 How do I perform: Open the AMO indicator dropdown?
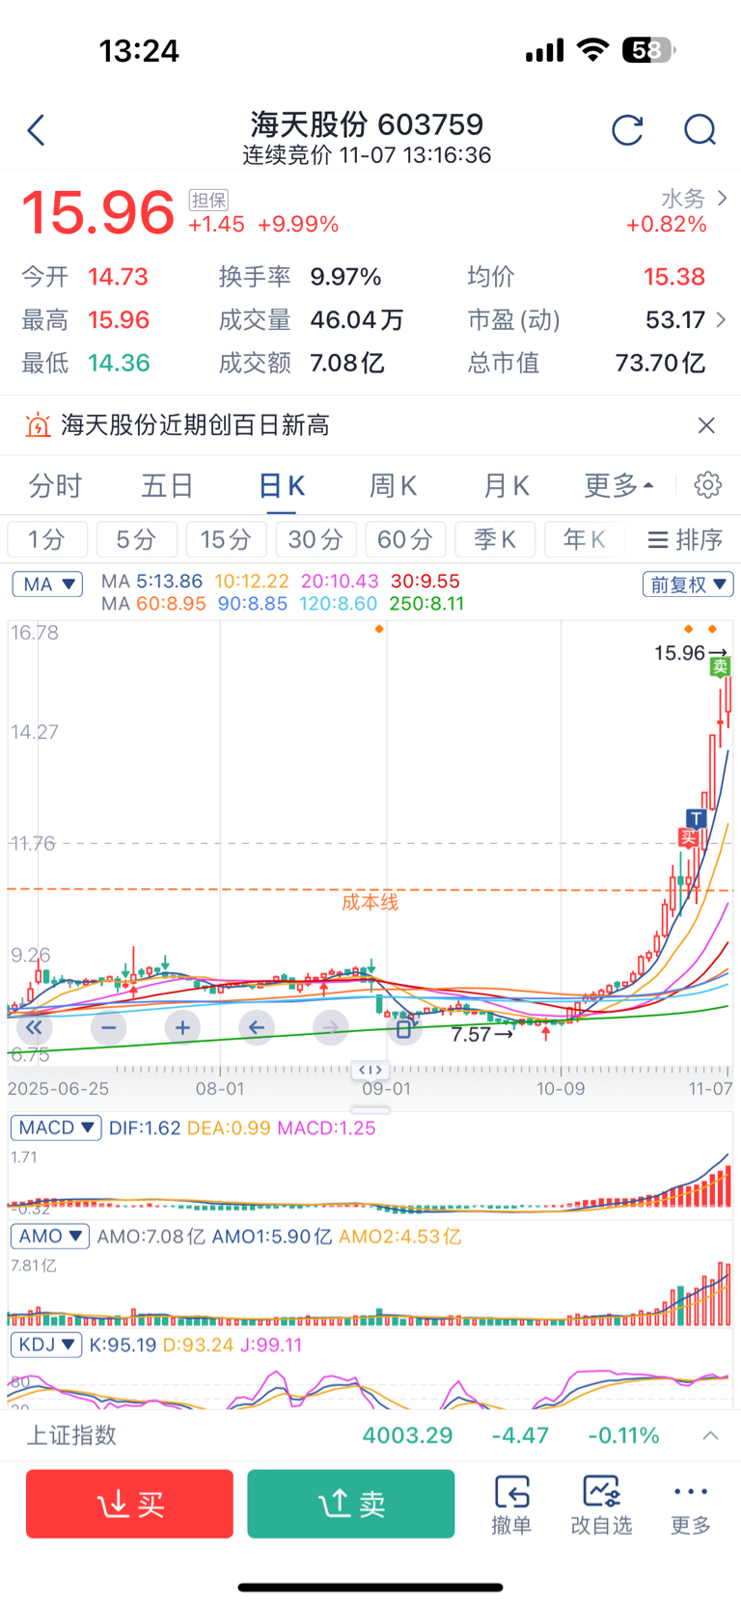point(49,1236)
